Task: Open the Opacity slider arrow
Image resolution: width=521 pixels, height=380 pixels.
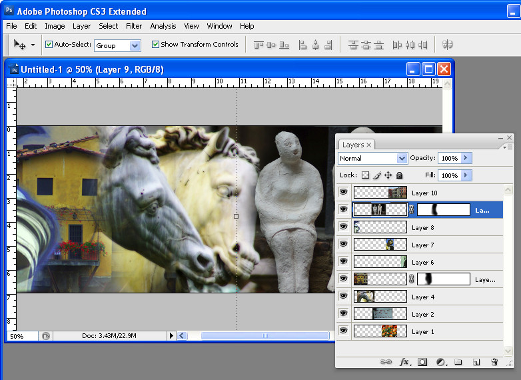Action: coord(466,158)
